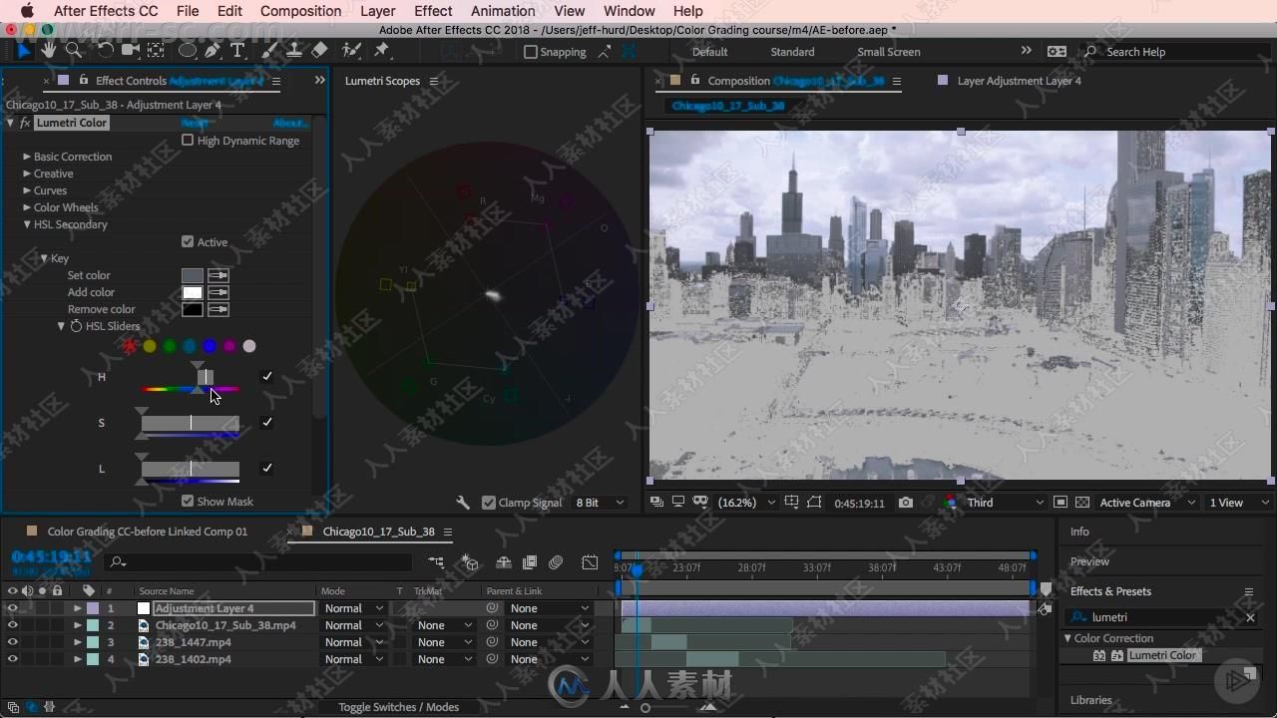
Task: Select the Pen tool
Action: (x=213, y=50)
